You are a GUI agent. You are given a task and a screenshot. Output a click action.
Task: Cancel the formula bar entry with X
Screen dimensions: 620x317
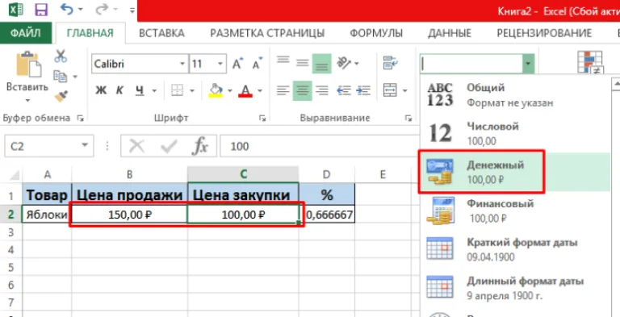click(136, 146)
